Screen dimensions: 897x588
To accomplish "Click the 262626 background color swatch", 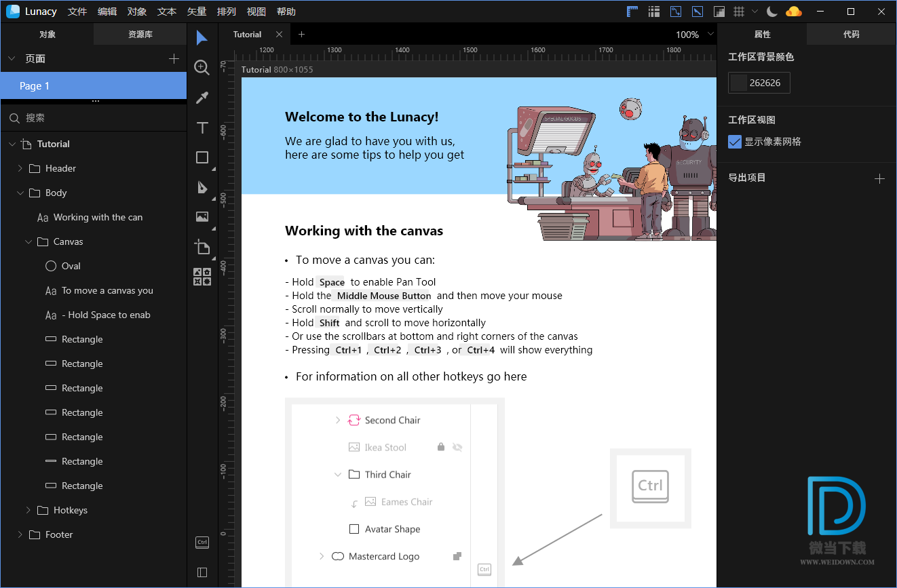I will coord(738,83).
